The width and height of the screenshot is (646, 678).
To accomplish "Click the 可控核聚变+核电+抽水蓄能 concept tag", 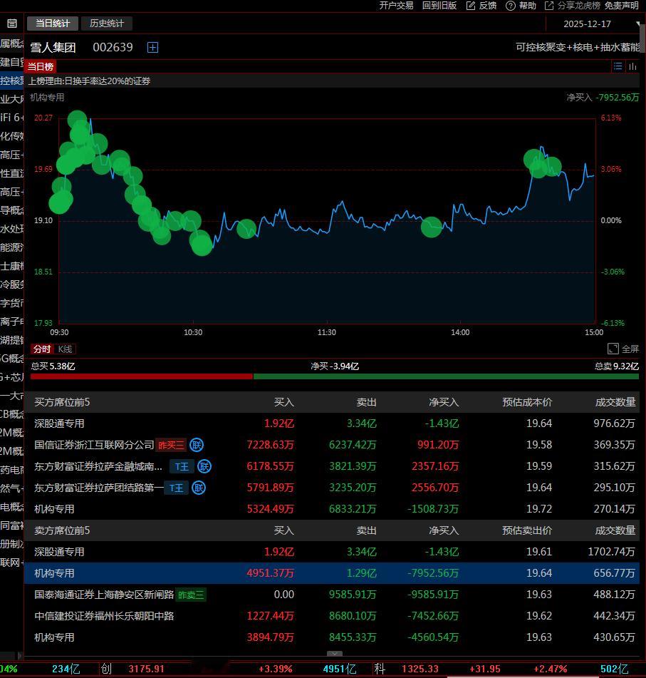I will 578,47.
